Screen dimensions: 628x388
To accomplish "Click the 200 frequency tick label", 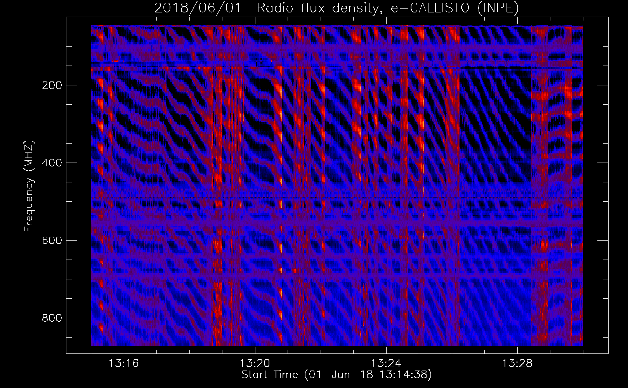I will 52,85.
